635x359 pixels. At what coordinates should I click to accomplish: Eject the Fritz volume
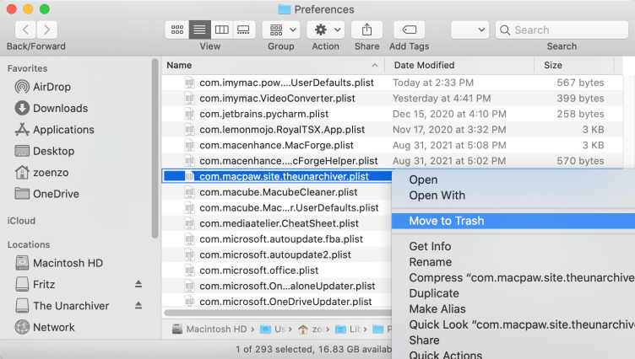pos(138,284)
